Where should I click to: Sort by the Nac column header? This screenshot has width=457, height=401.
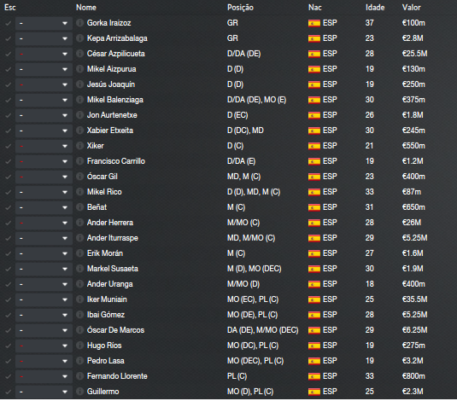pos(314,8)
